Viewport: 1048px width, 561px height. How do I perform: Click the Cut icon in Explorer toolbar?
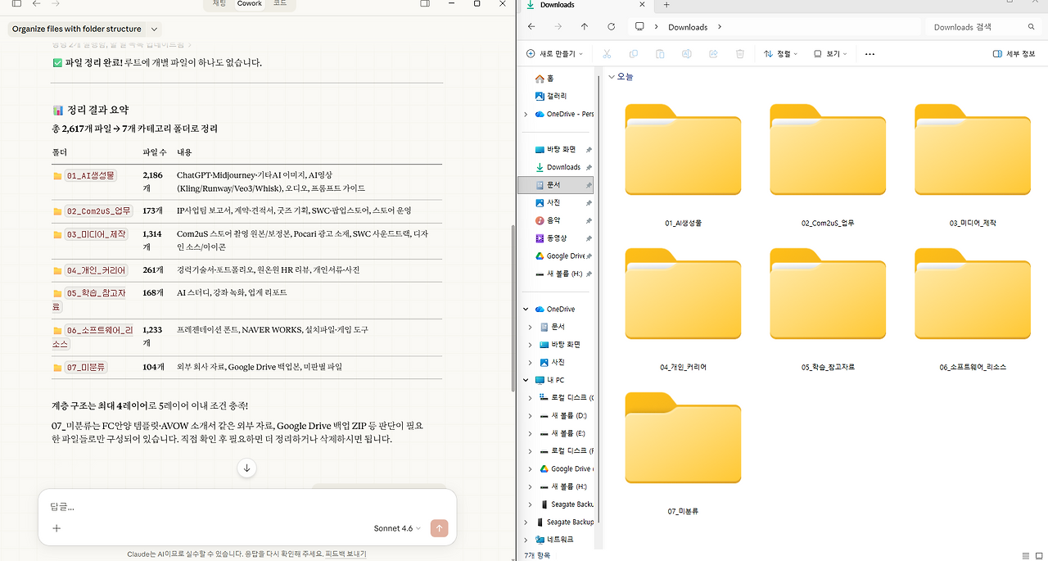tap(606, 53)
